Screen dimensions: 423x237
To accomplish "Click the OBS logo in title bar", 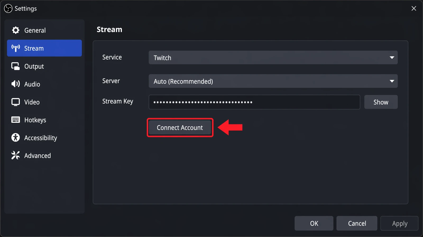I will (x=8, y=8).
